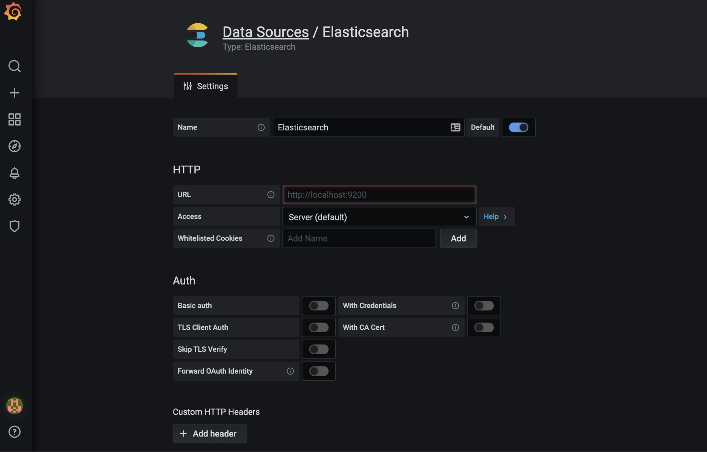Click the name field management icon
707x452 pixels.
[x=455, y=127]
